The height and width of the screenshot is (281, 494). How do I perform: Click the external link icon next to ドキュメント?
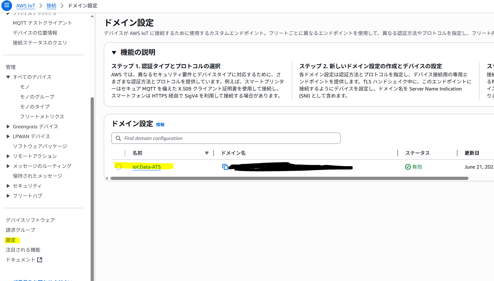pyautogui.click(x=40, y=260)
